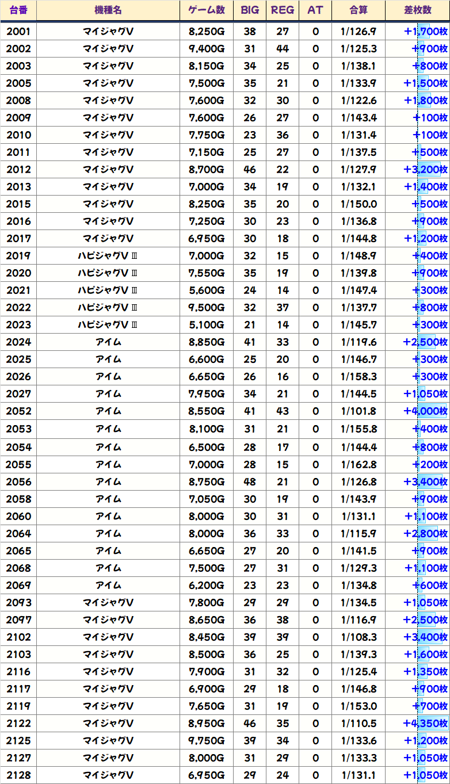Click アイム model name in row 2024
The image size is (450, 784).
(108, 342)
